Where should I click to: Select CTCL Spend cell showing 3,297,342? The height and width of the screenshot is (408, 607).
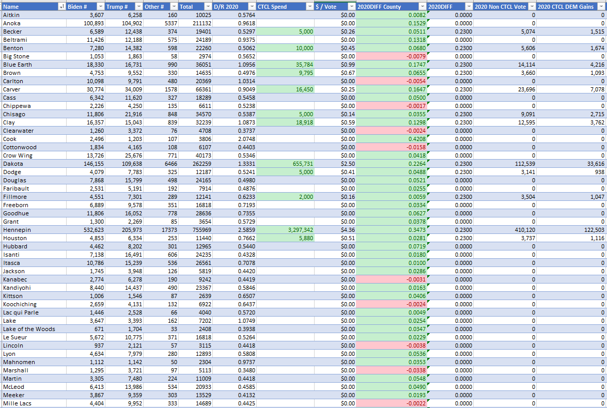[285, 230]
